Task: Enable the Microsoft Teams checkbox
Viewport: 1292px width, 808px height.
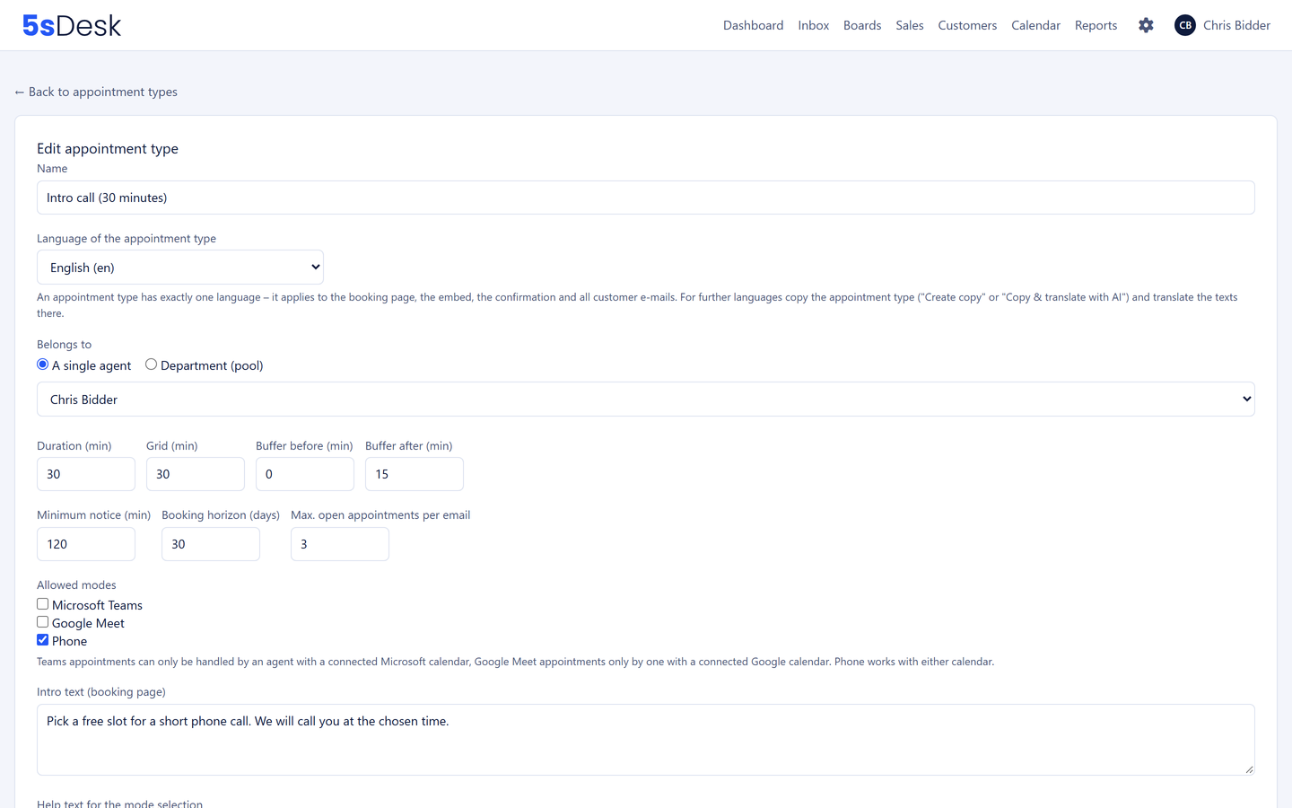Action: [42, 604]
